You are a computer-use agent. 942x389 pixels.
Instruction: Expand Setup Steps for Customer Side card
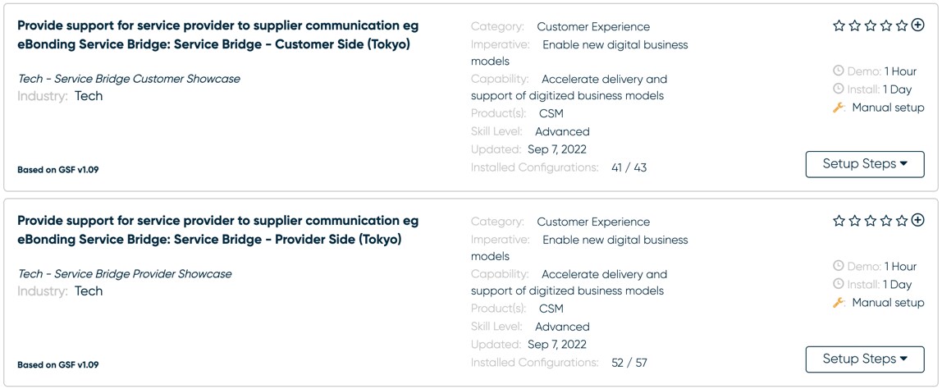(865, 164)
